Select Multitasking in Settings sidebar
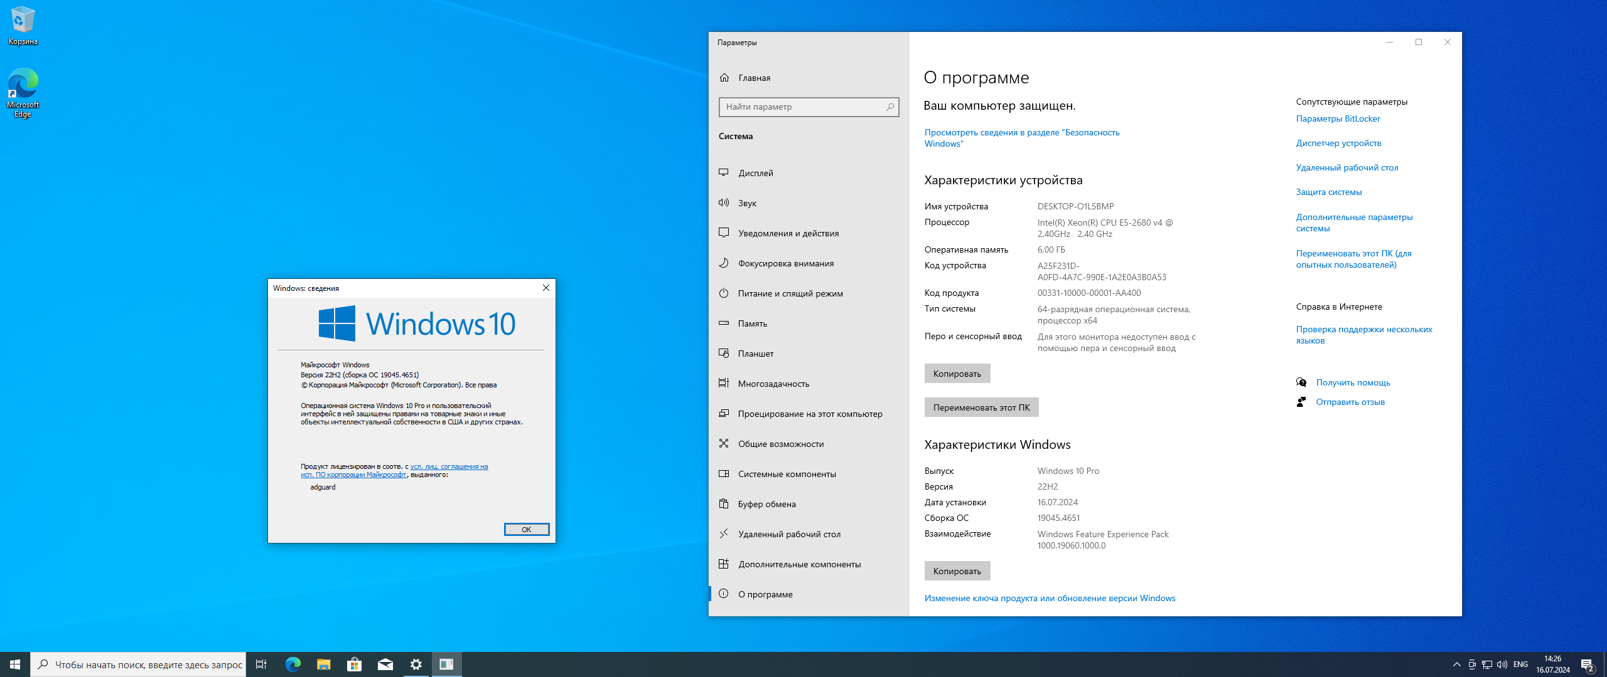This screenshot has width=1607, height=677. click(x=773, y=384)
